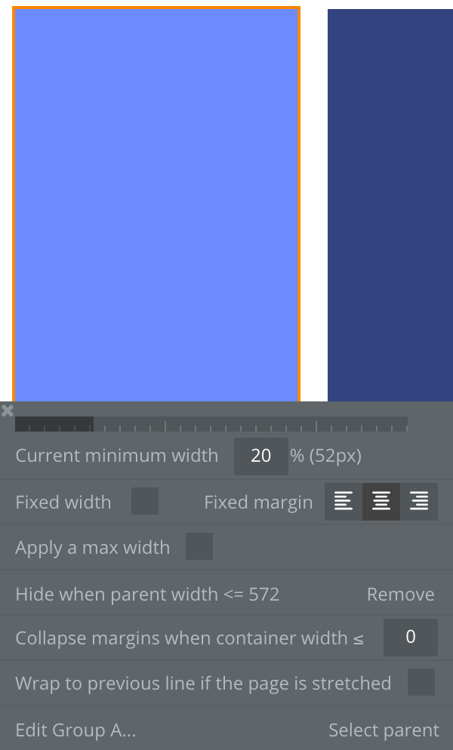
Task: Click Edit Group A... link
Action: tap(75, 730)
